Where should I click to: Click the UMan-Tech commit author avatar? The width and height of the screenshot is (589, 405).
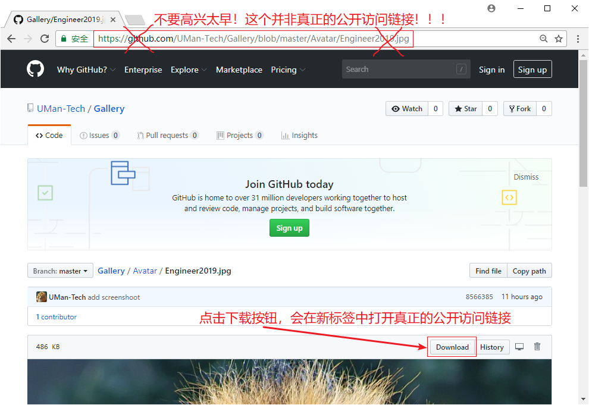(41, 297)
